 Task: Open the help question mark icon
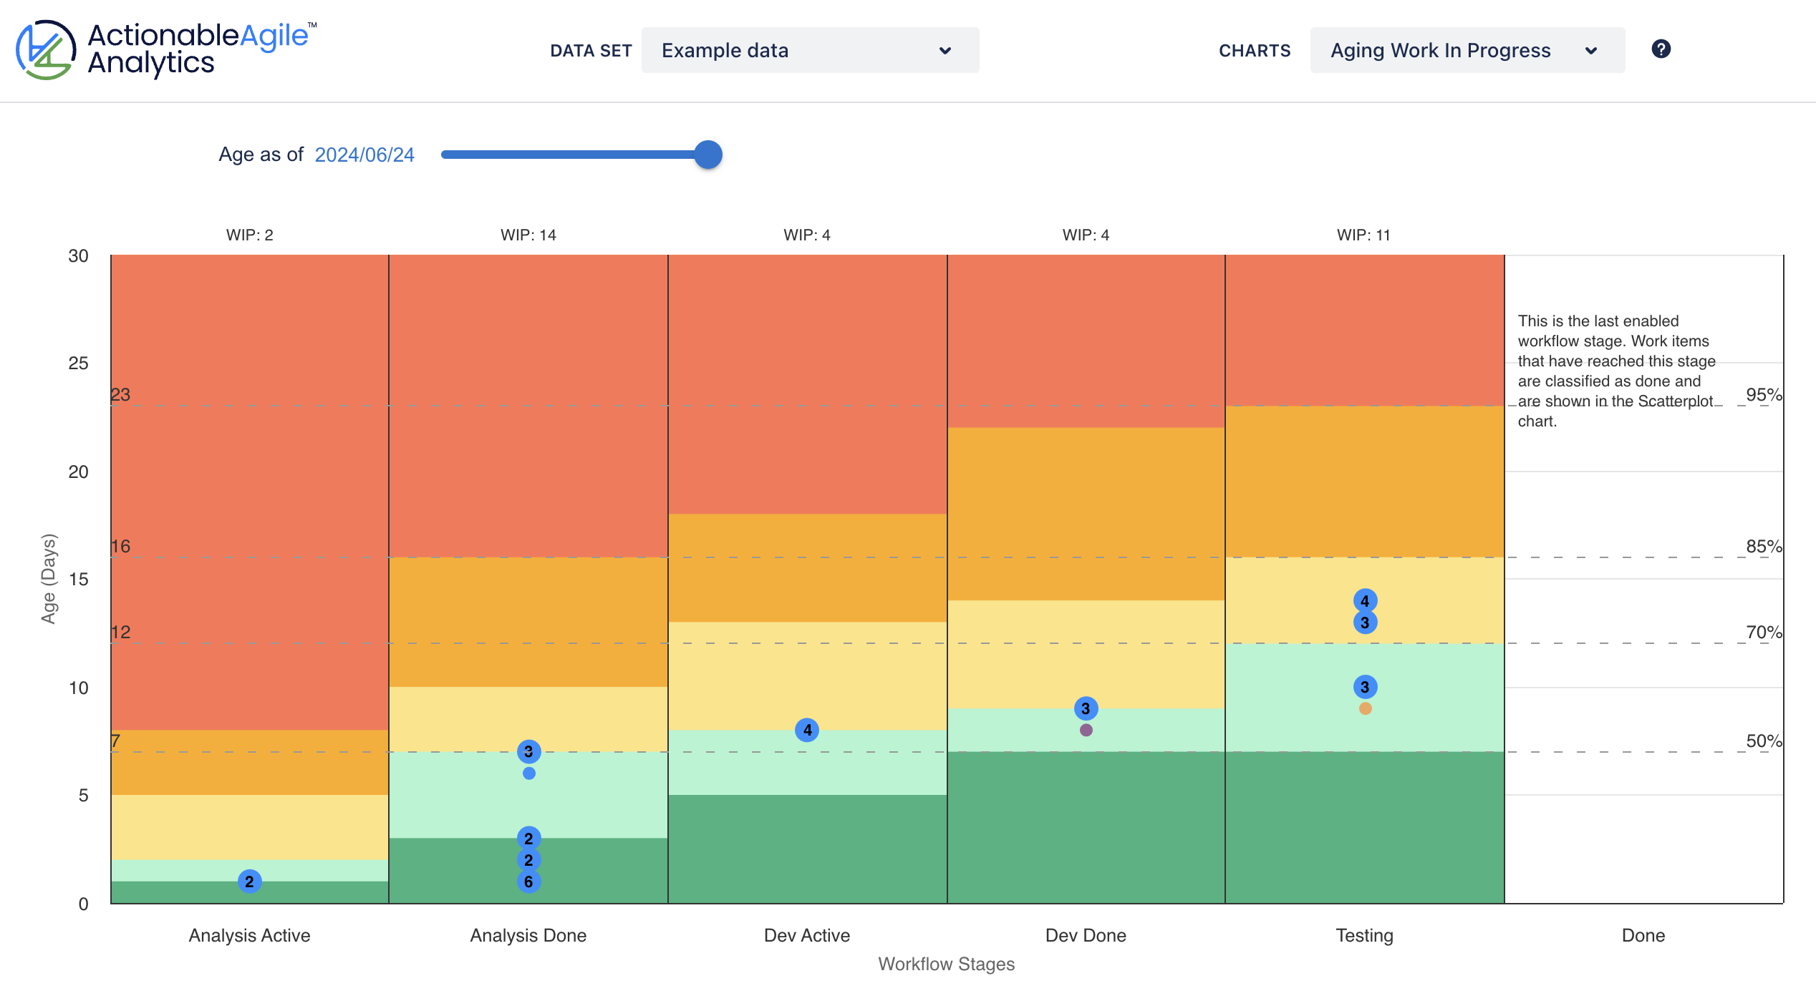1661,49
